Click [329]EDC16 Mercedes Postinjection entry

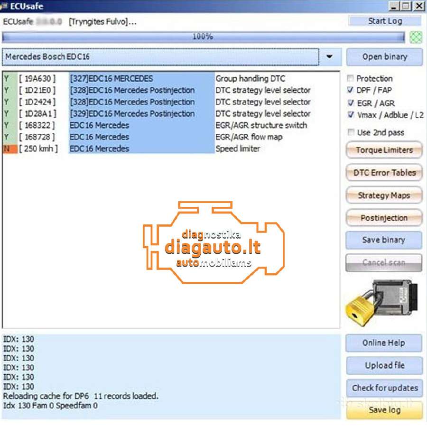(132, 113)
